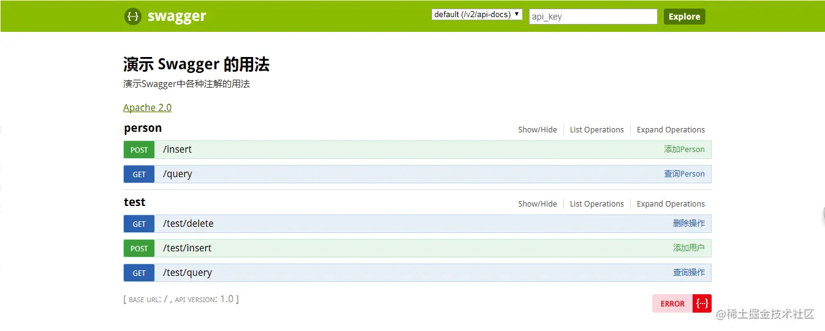The image size is (825, 331).
Task: Click the 查询Person description link
Action: point(684,173)
